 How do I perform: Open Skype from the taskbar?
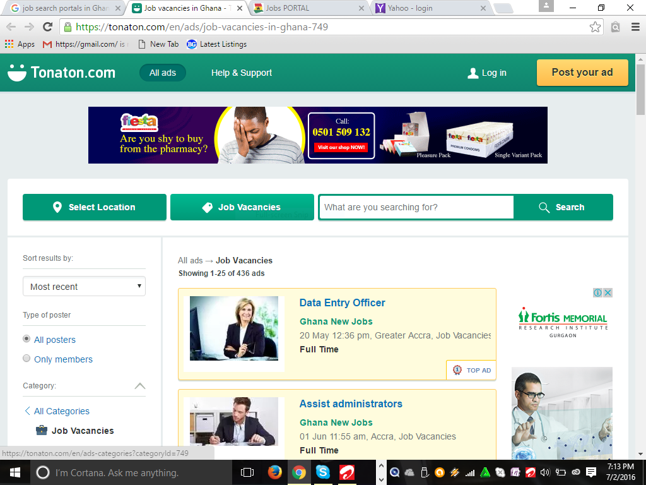tap(323, 472)
